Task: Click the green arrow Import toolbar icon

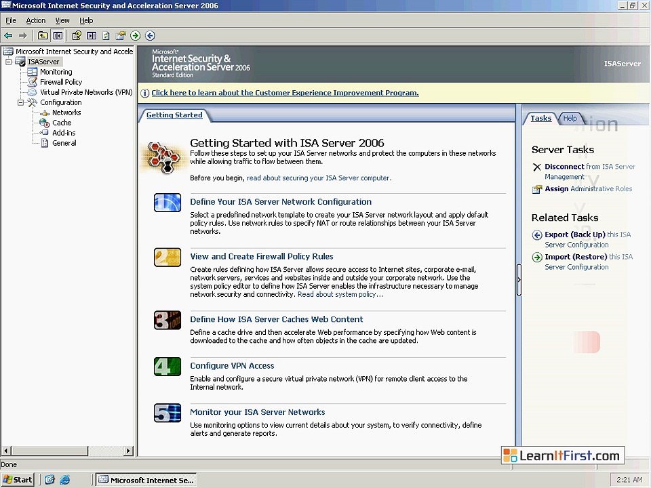Action: click(x=136, y=36)
